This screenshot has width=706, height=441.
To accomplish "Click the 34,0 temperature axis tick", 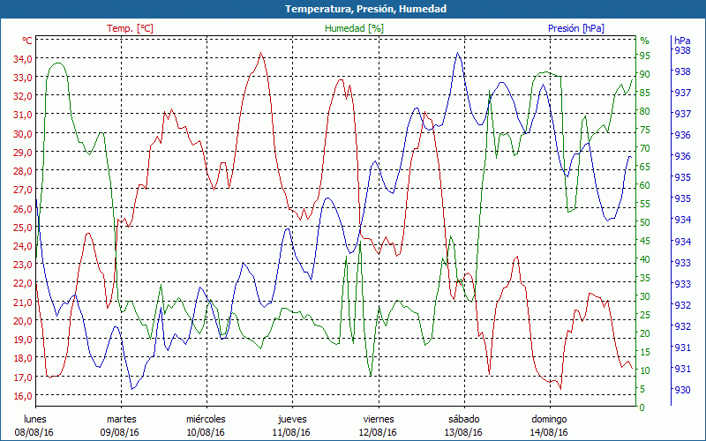I will [x=22, y=59].
